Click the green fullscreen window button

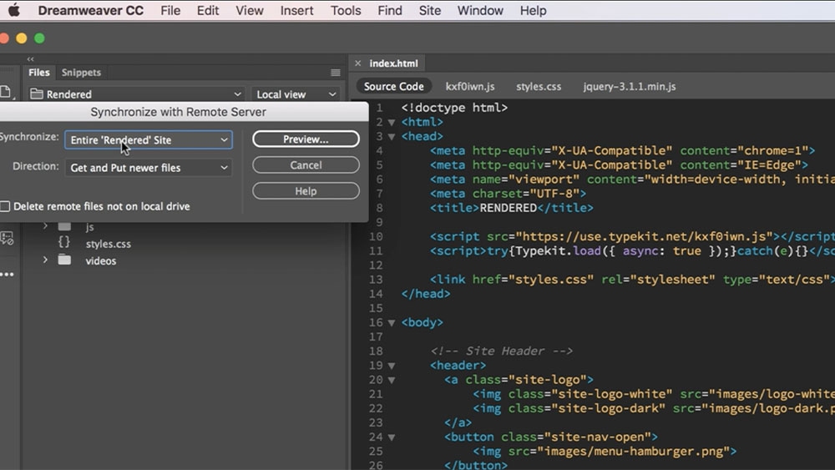39,38
